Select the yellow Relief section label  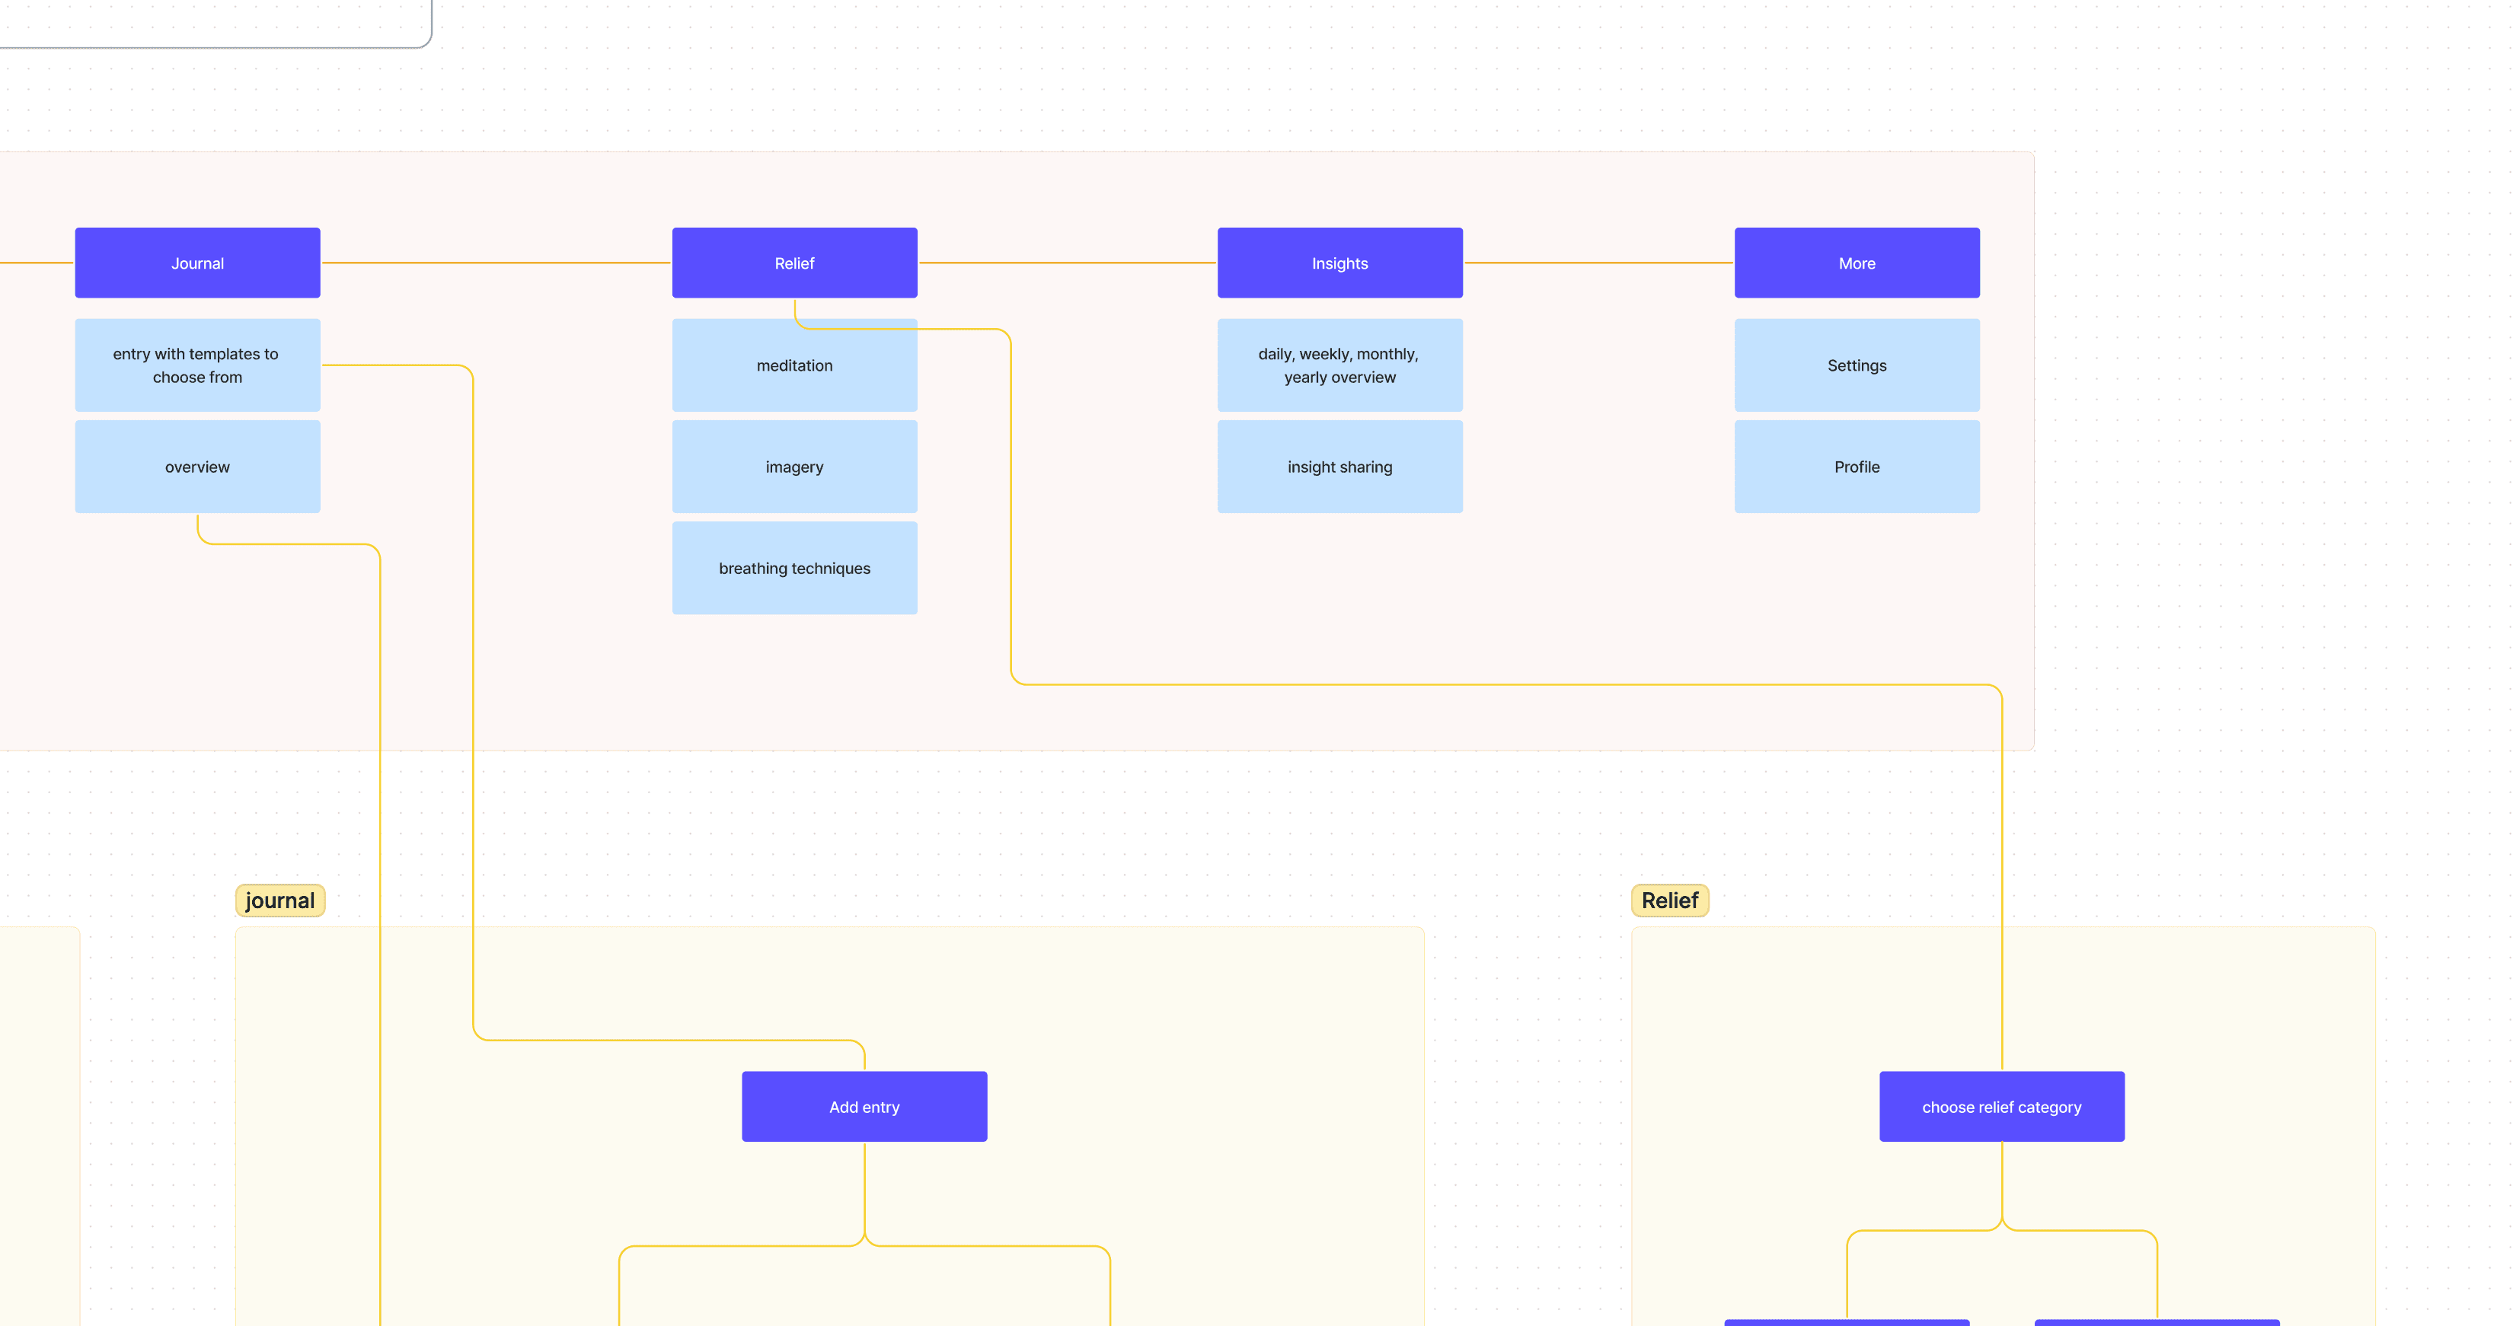tap(1669, 900)
